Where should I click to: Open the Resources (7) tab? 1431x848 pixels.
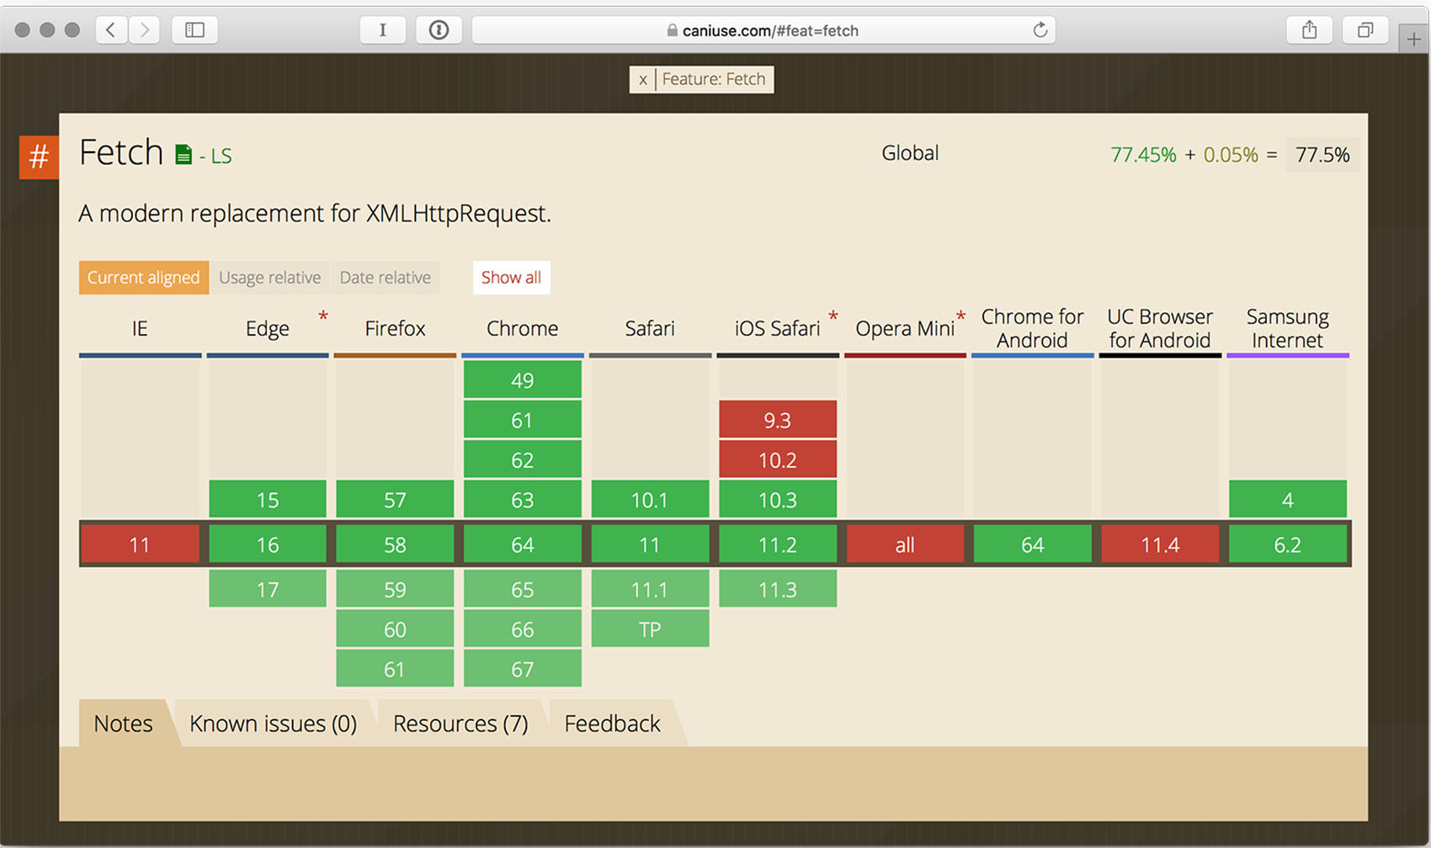pos(460,723)
